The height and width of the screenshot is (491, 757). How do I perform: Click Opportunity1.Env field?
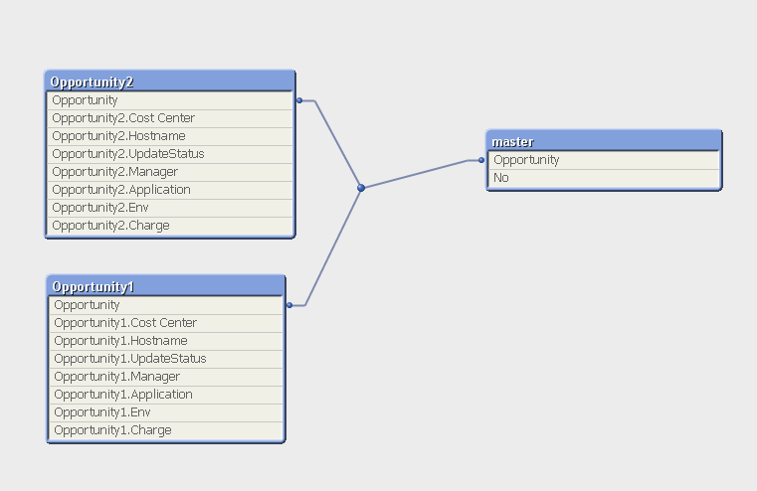(x=166, y=411)
